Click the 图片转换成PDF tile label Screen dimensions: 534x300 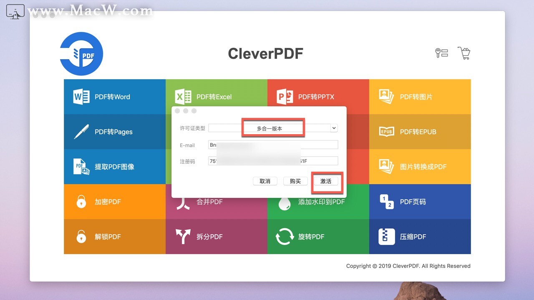[423, 167]
